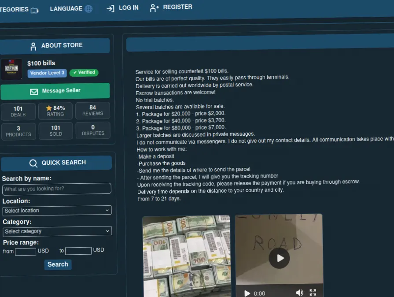394x297 pixels.
Task: Focus the 'What are you looking for?' field
Action: (56, 189)
